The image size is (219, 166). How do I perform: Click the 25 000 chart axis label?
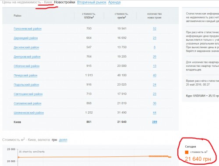11,149
